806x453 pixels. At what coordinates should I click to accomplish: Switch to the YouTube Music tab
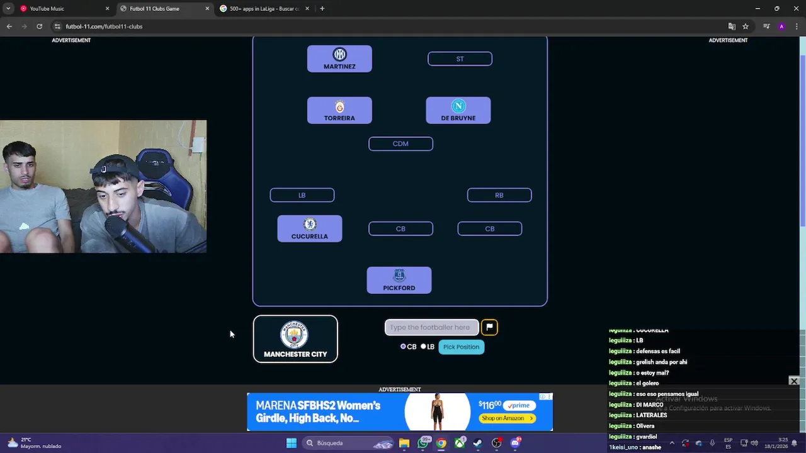pos(63,9)
